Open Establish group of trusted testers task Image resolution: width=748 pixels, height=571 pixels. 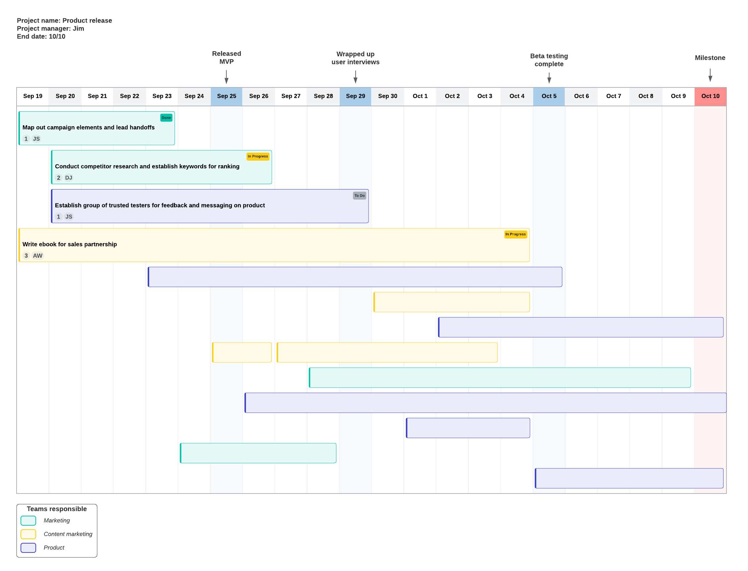click(160, 205)
